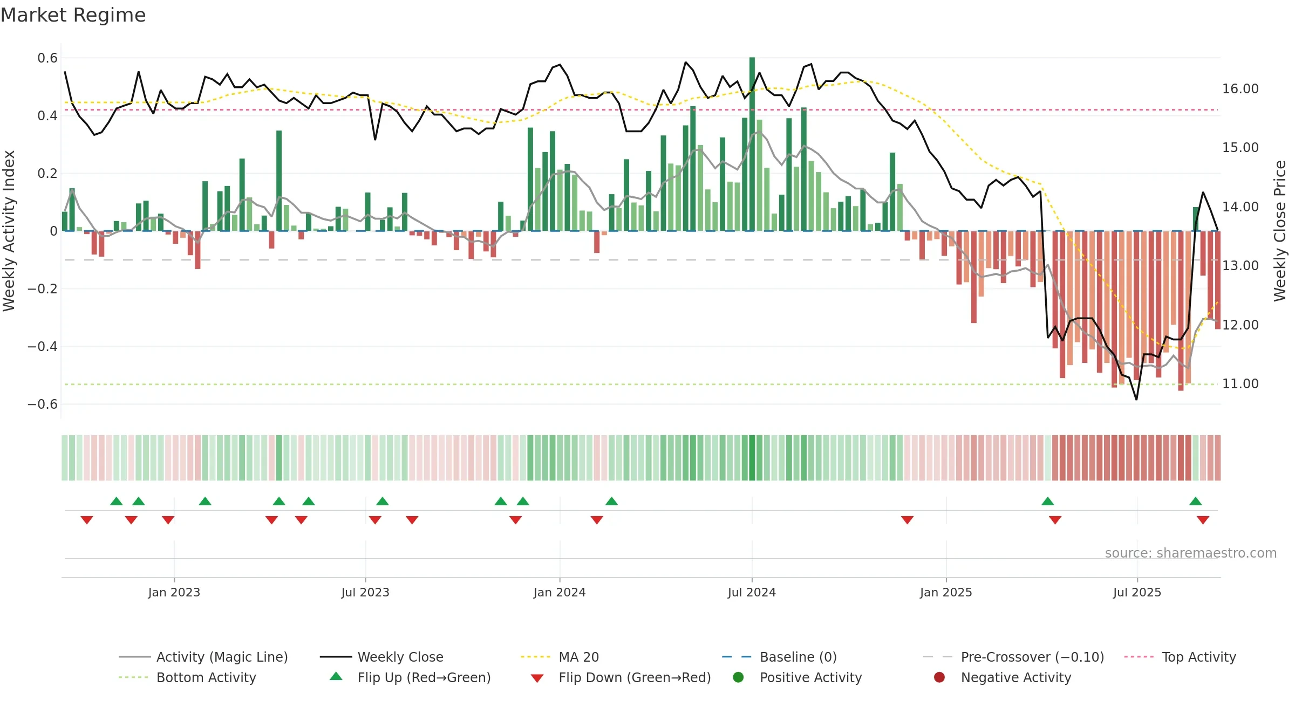1295x728 pixels.
Task: Click the 16.00 price axis tick
Action: coord(1241,89)
